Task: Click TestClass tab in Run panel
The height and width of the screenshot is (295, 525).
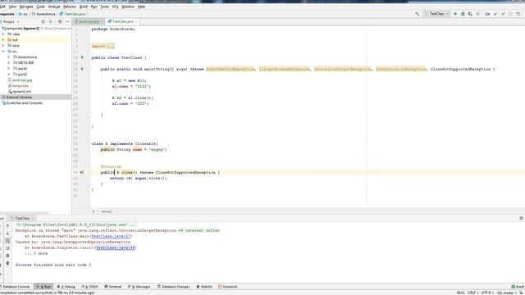Action: [22, 218]
